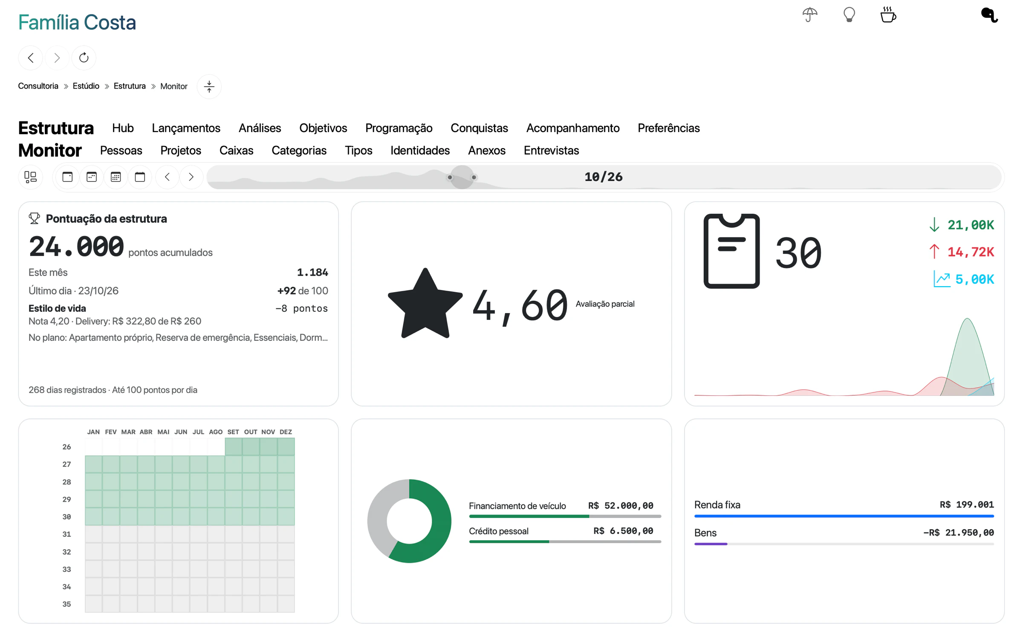Screen dimensions: 1023x639
Task: Click the lightbulb icon in header
Action: 849,15
